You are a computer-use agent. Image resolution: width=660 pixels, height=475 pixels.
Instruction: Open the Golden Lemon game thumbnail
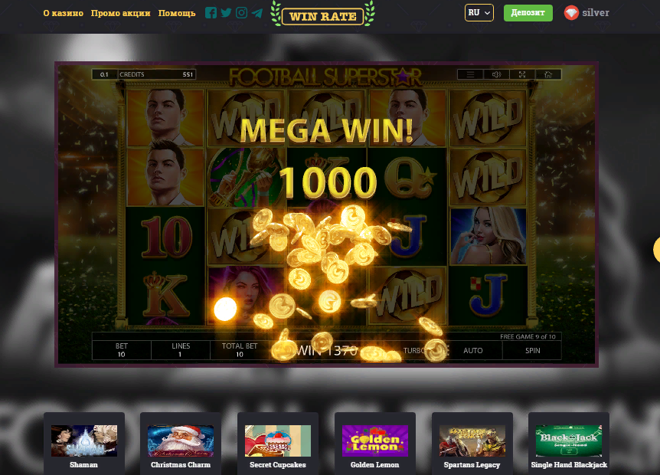click(x=374, y=444)
